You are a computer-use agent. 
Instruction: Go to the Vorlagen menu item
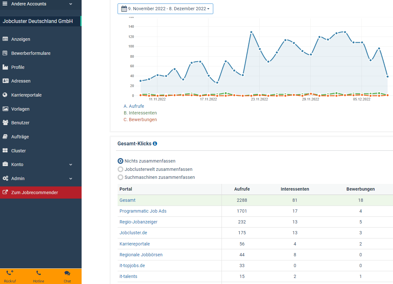(x=20, y=109)
